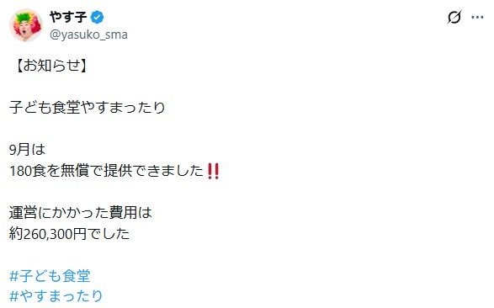Click the 180食 figure in the post
Screen dimensions: 494x308
(x=28, y=171)
